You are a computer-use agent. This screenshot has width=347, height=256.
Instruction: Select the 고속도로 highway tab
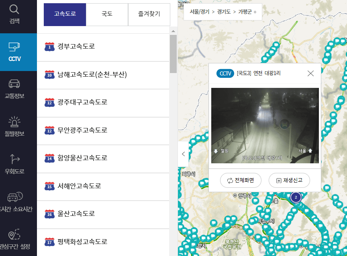click(x=65, y=14)
